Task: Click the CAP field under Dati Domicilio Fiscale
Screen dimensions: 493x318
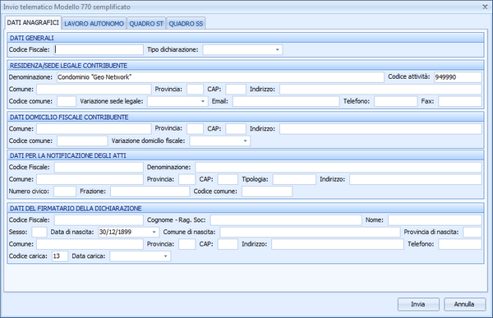Action: pyautogui.click(x=236, y=129)
